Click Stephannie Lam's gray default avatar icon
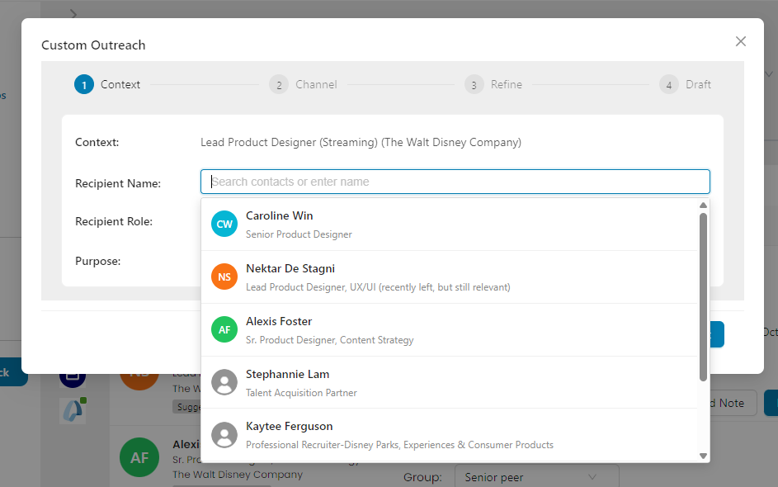 coord(224,382)
